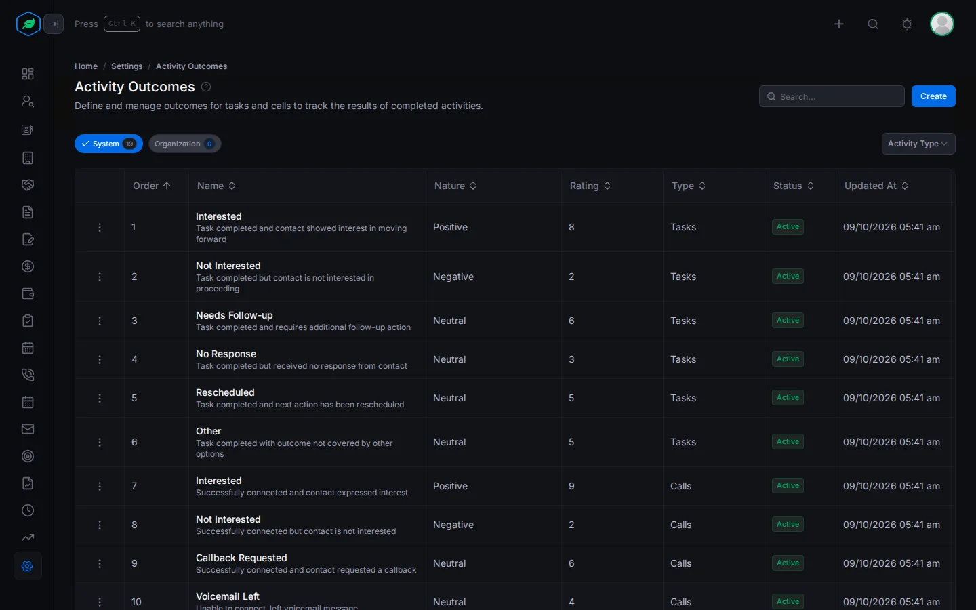This screenshot has height=610, width=976.
Task: Click Ctrl K search anything bar
Action: click(149, 24)
